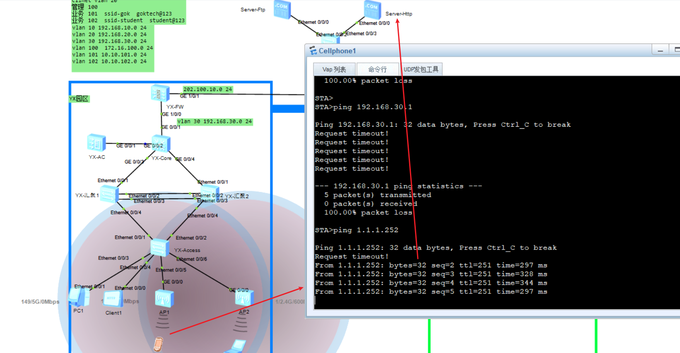Click the 'ssid-student student@123' note line
The image size is (680, 353).
[x=145, y=20]
